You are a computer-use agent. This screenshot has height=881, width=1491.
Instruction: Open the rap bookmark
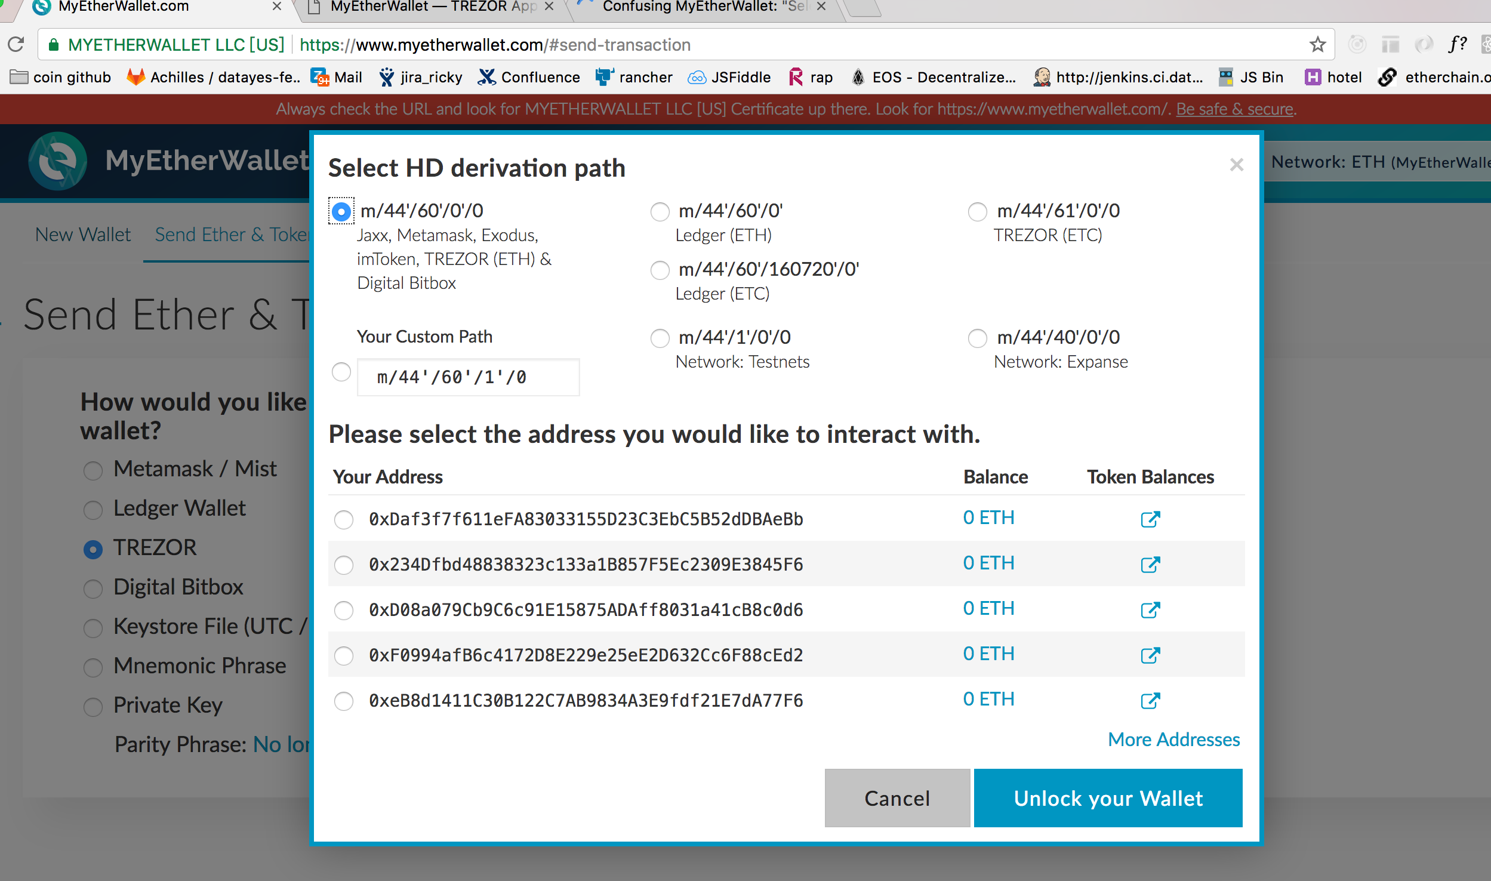(811, 77)
